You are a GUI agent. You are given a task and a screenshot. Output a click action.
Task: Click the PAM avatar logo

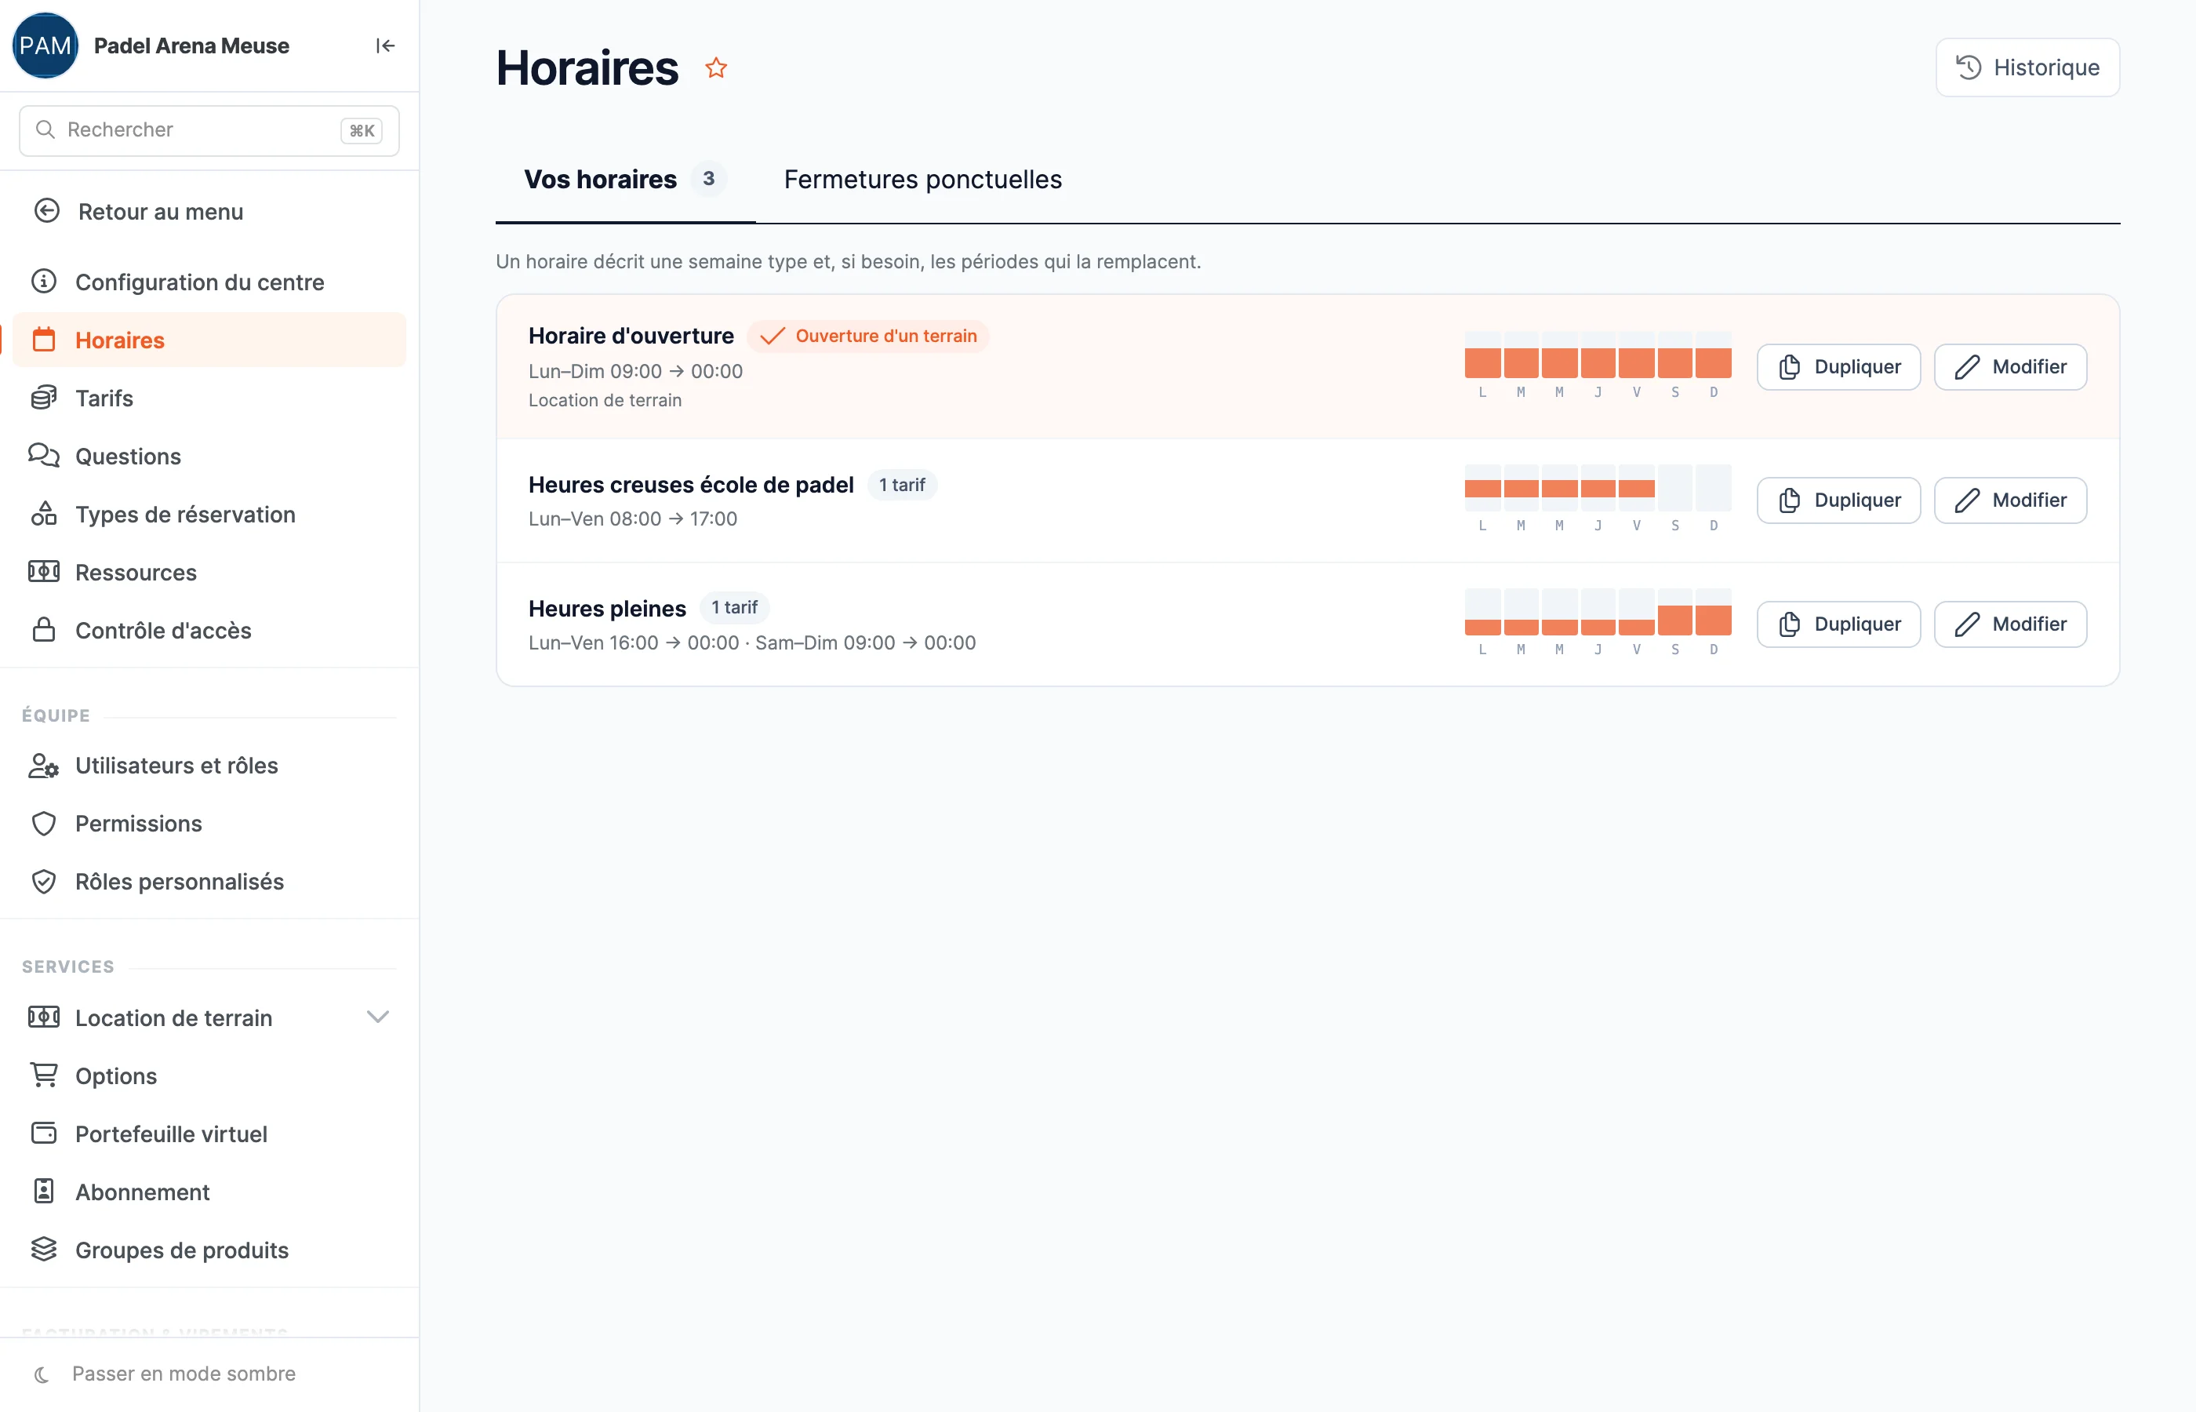point(45,45)
